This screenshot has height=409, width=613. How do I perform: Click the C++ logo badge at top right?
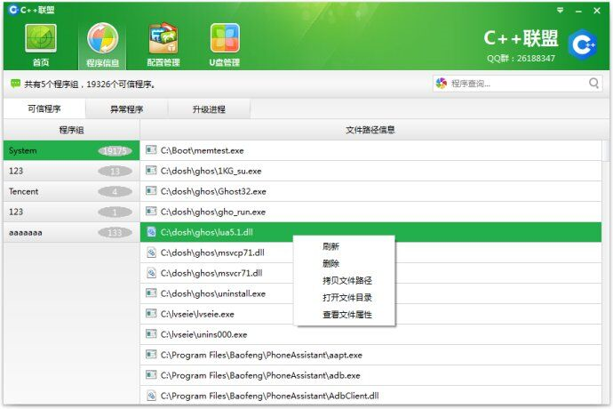click(583, 44)
